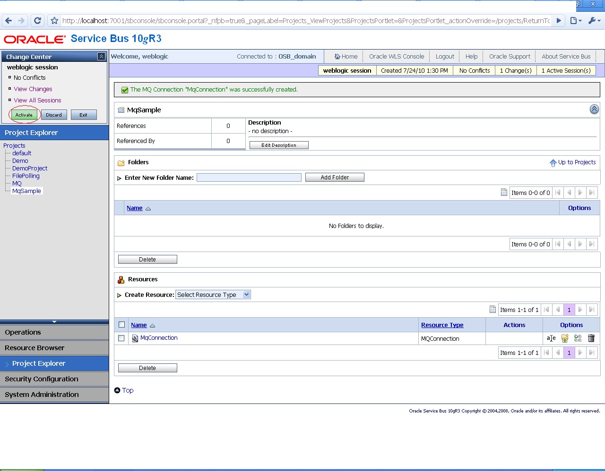Open the DemoProject project in the tree
605x471 pixels.
[30, 168]
